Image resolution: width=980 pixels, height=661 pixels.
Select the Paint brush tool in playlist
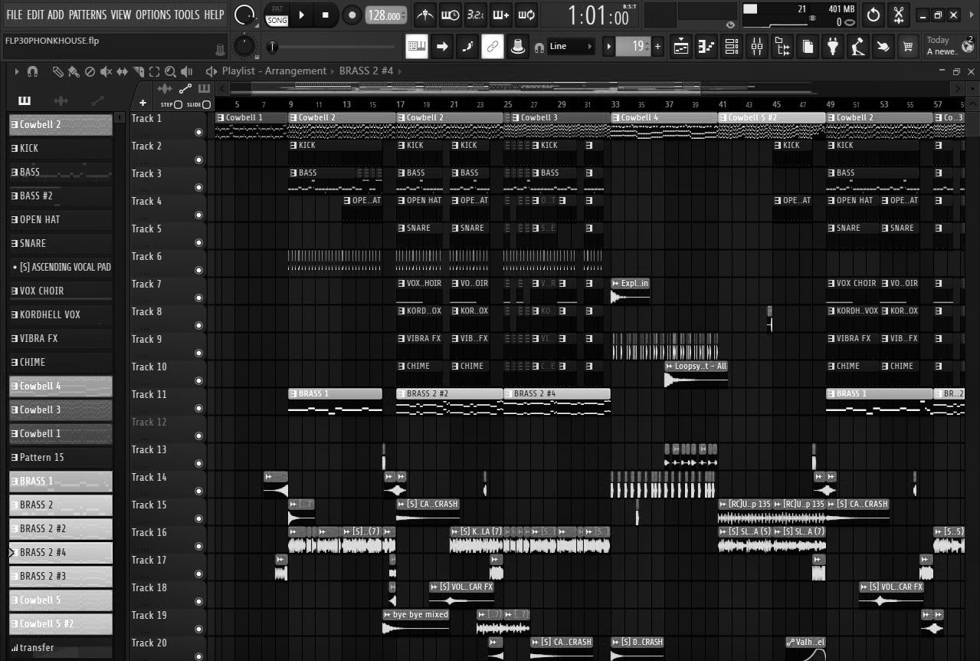click(x=74, y=71)
